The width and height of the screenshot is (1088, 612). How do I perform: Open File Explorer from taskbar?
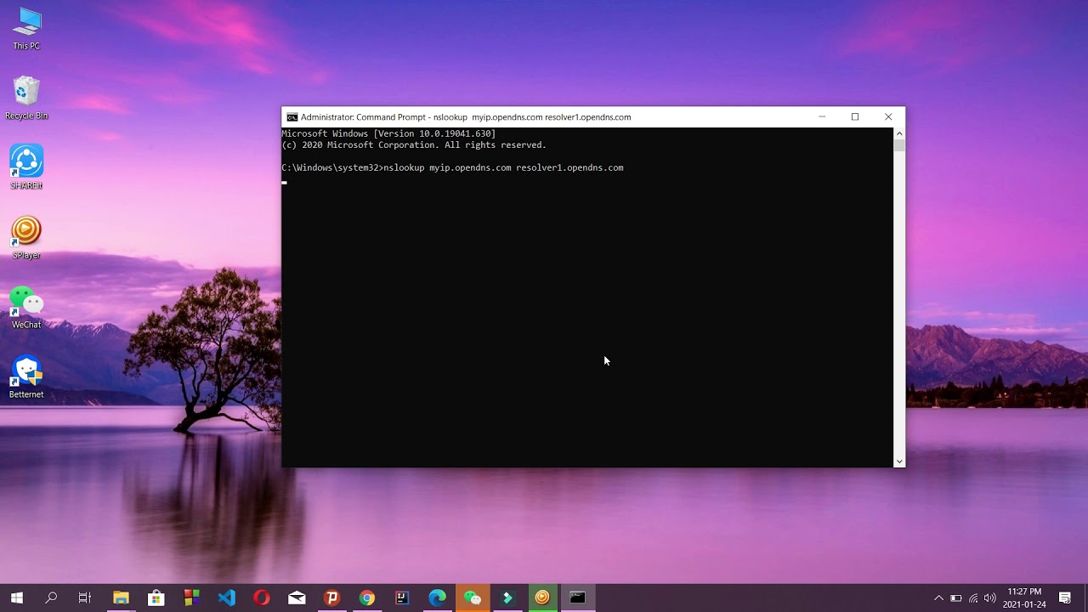121,598
